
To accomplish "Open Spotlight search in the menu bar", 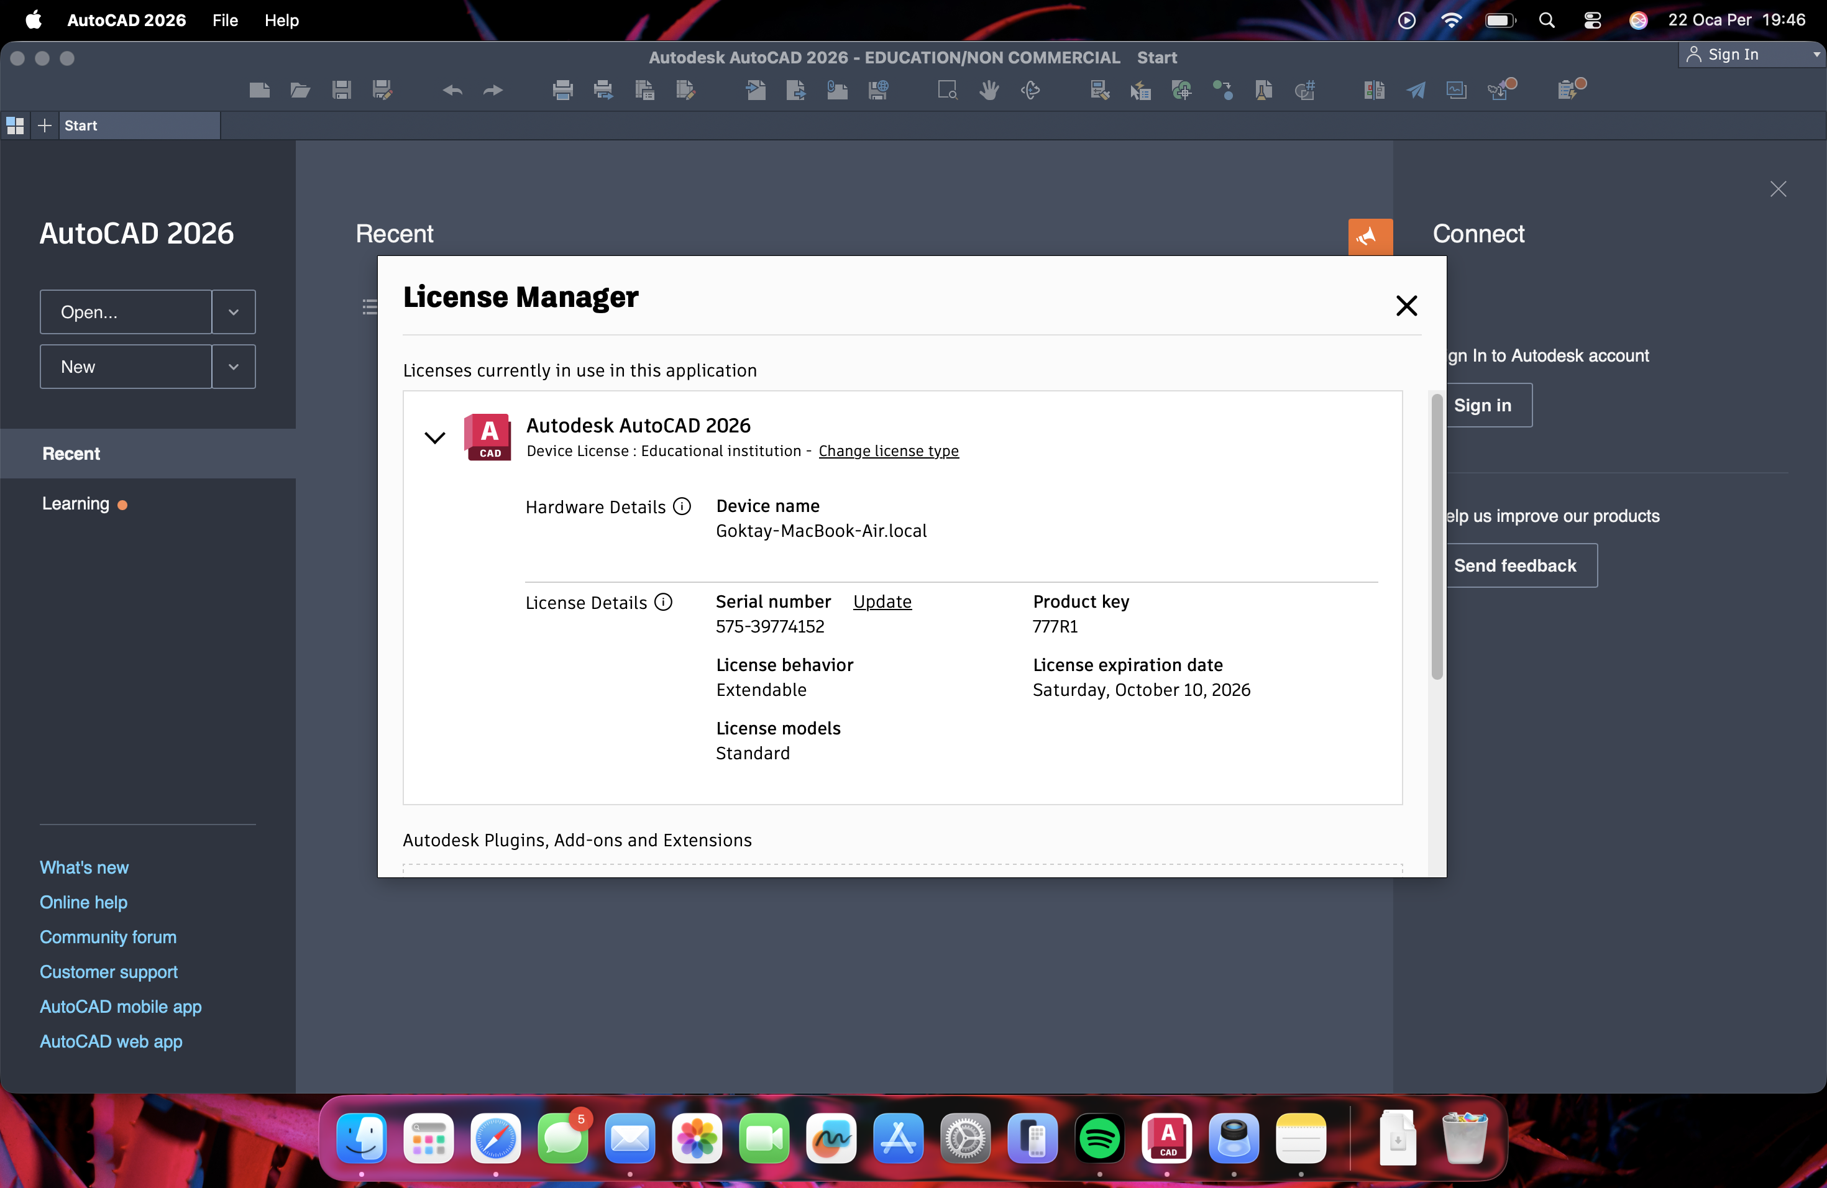I will 1547,21.
